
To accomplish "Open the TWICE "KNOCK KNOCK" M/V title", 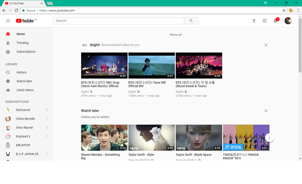I will pyautogui.click(x=241, y=156).
